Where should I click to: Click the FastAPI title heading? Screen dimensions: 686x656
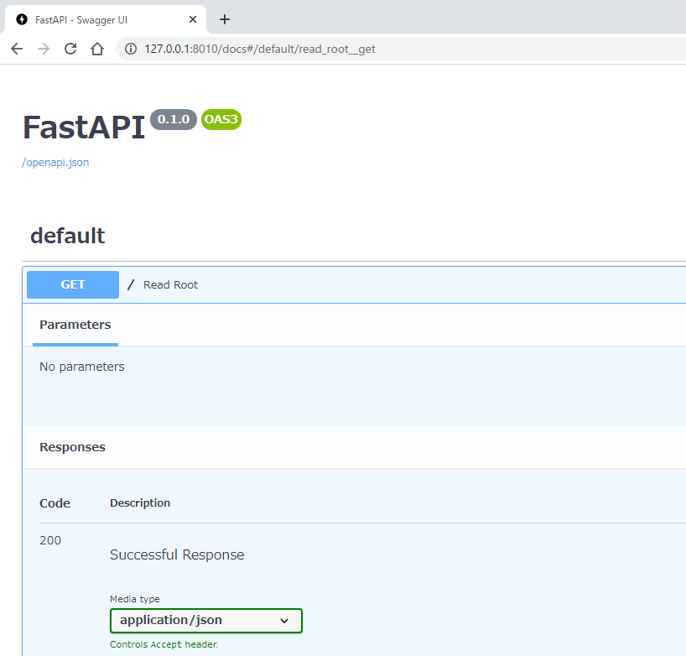tap(84, 128)
